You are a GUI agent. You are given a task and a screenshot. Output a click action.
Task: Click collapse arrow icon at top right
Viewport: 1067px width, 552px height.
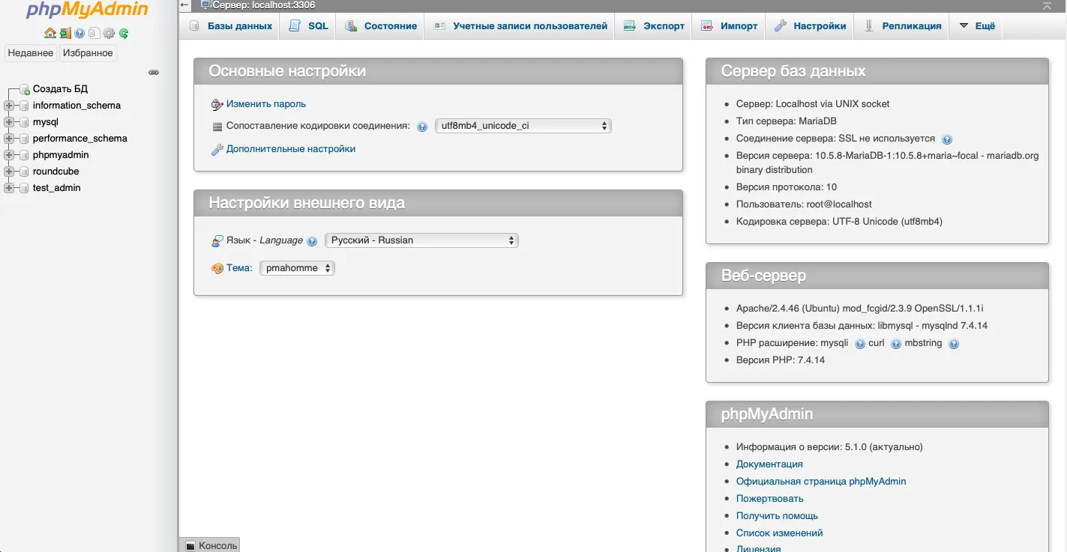pos(1047,5)
